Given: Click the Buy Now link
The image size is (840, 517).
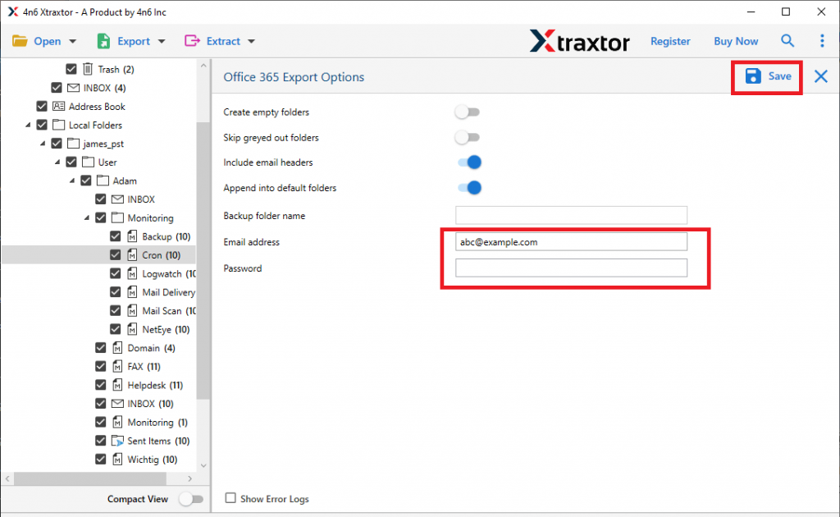Looking at the screenshot, I should tap(736, 41).
